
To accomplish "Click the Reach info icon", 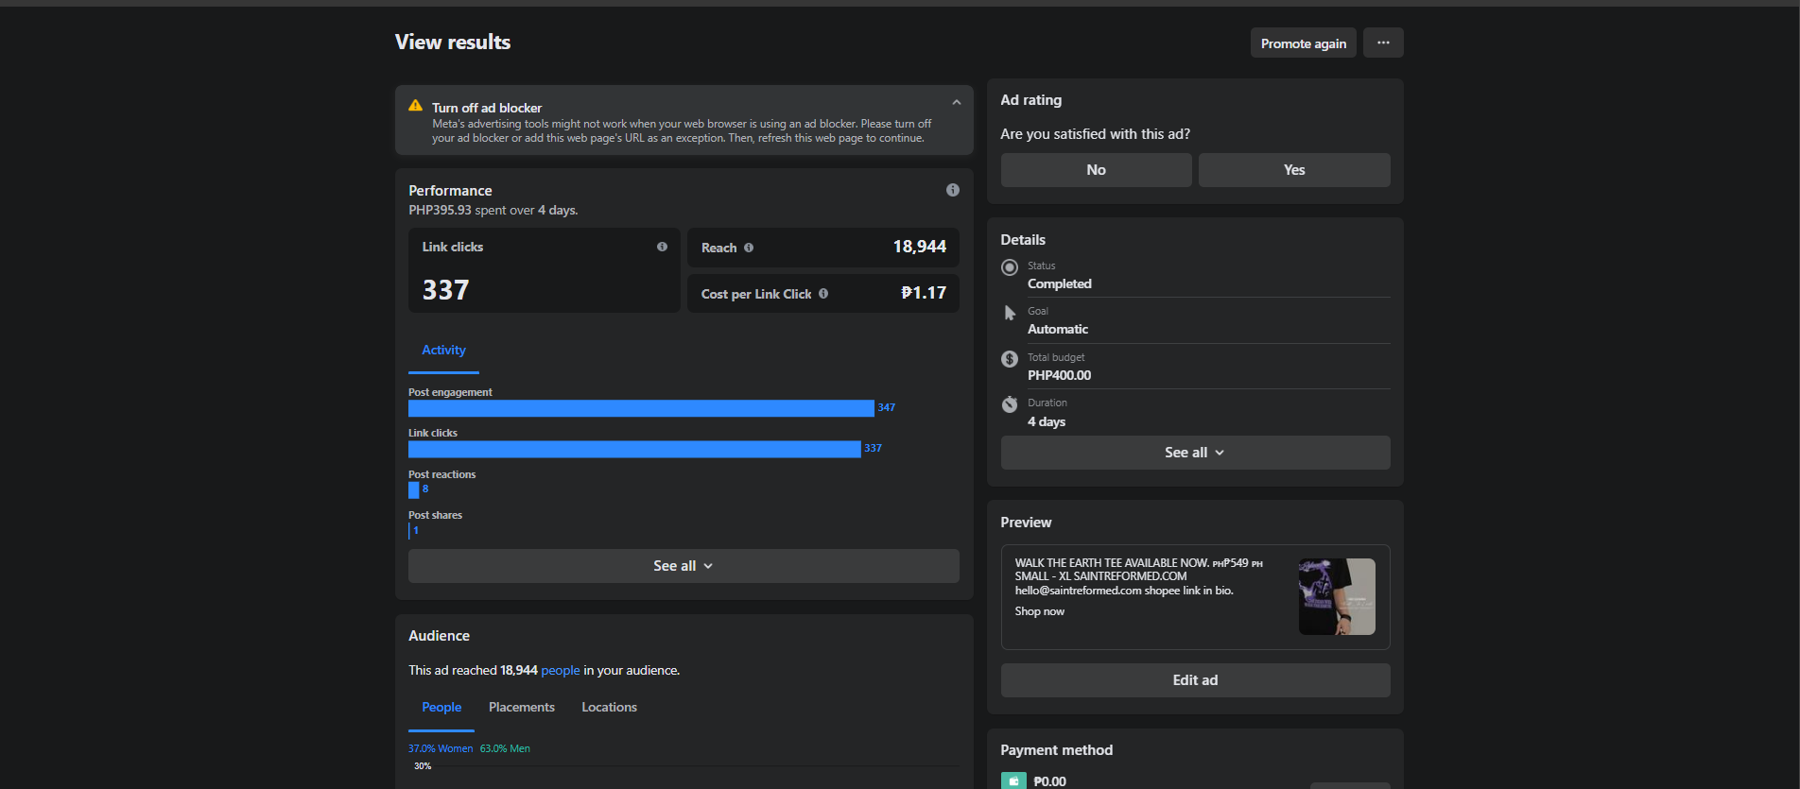I will click(x=749, y=248).
